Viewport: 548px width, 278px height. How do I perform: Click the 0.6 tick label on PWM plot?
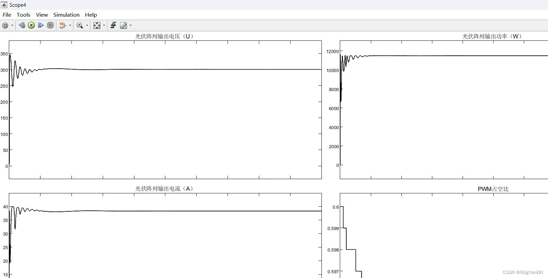(335, 207)
